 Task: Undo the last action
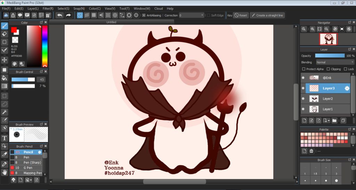(x=60, y=15)
